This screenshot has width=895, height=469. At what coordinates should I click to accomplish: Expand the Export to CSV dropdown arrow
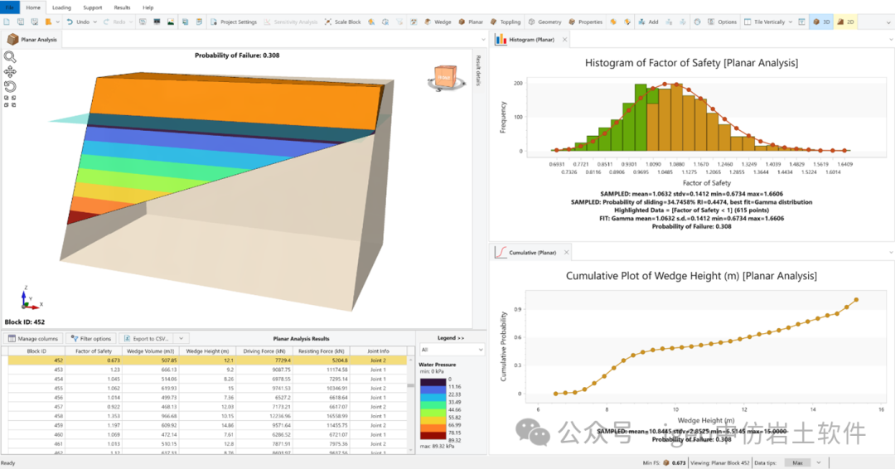(x=181, y=338)
